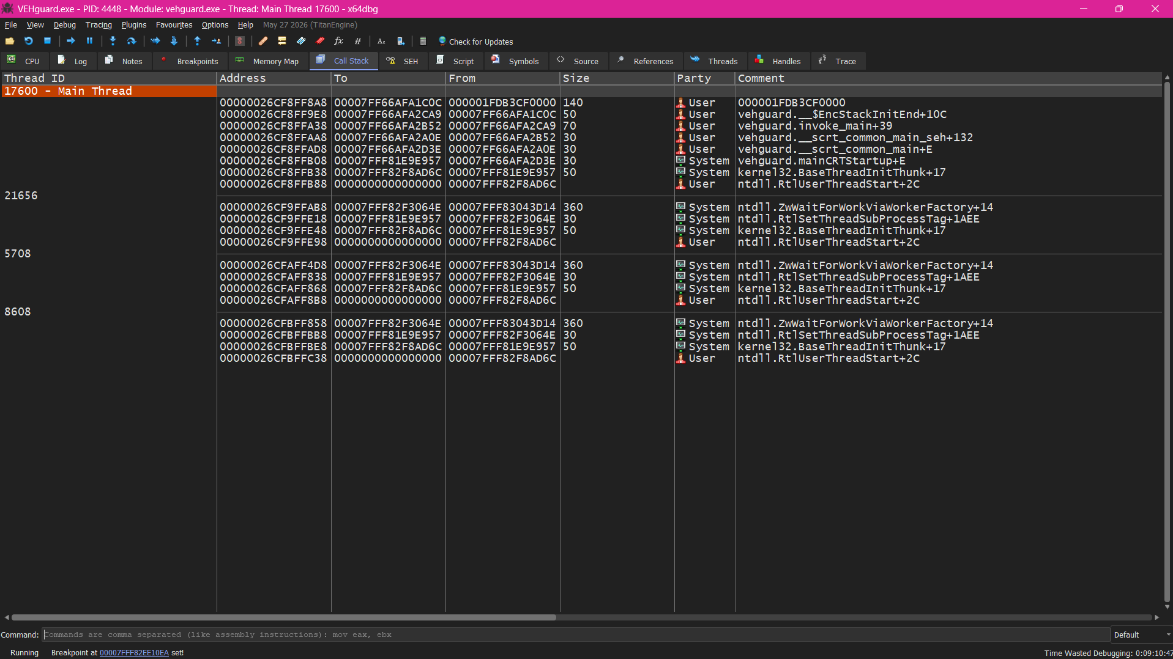Click the Trace Over toolbar icon
The image size is (1173, 659).
(174, 41)
